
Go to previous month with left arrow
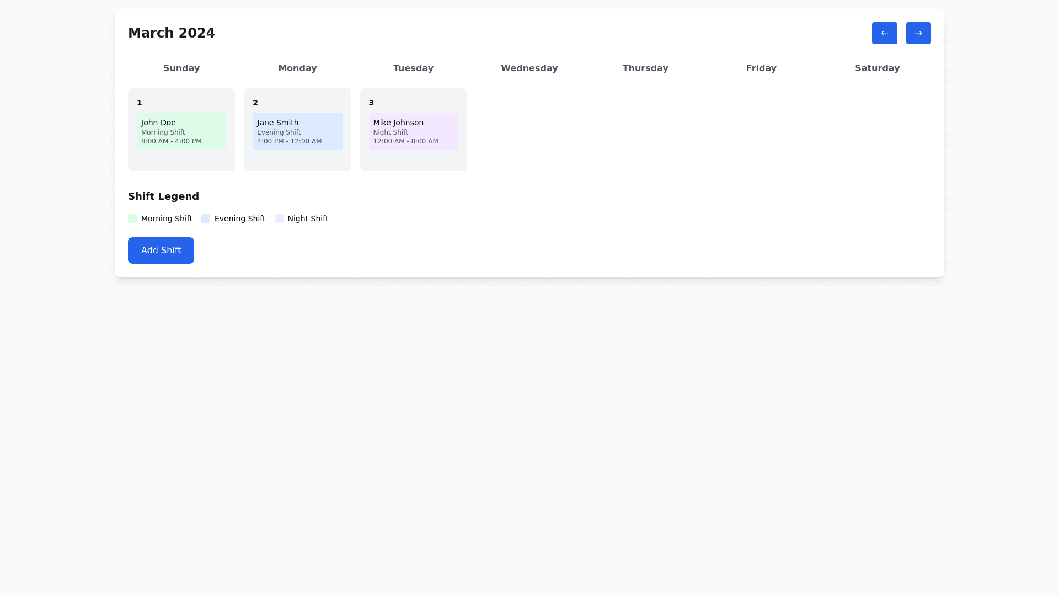coord(884,33)
